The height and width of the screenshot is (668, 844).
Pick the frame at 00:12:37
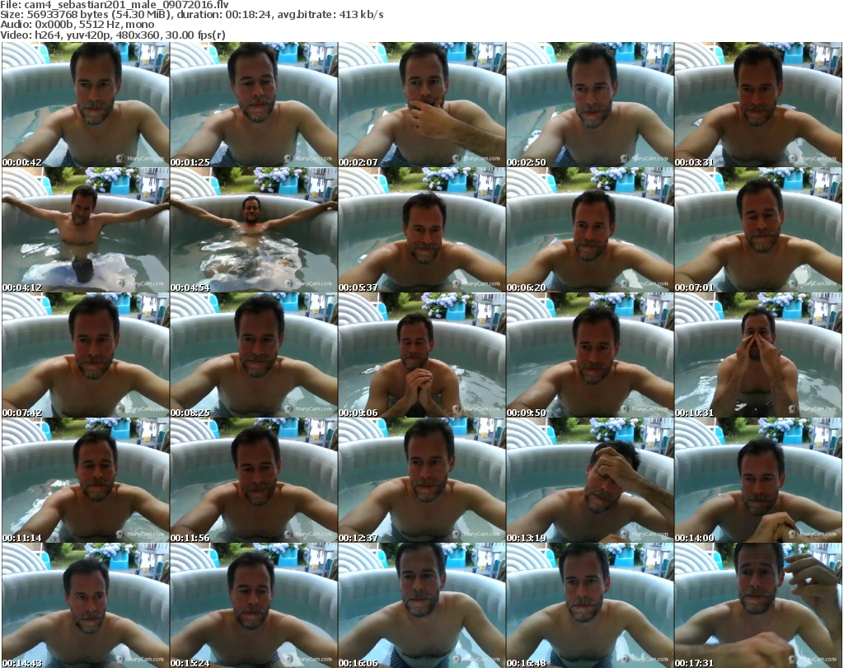tap(421, 481)
